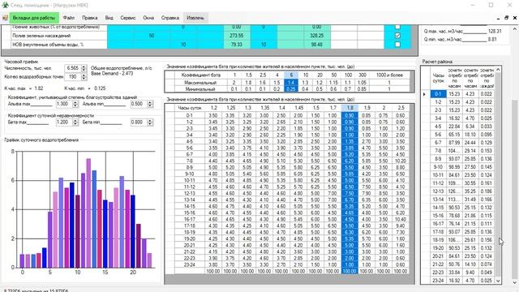Adjust the водоразборных точек spinner arrows
The image size is (519, 292).
tap(84, 77)
